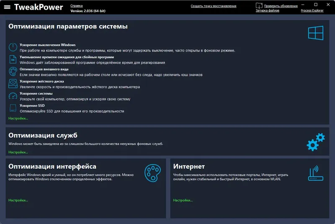335x224 pixels.
Task: Select Оптимизация внешнего вида entry
Action: click(44, 69)
